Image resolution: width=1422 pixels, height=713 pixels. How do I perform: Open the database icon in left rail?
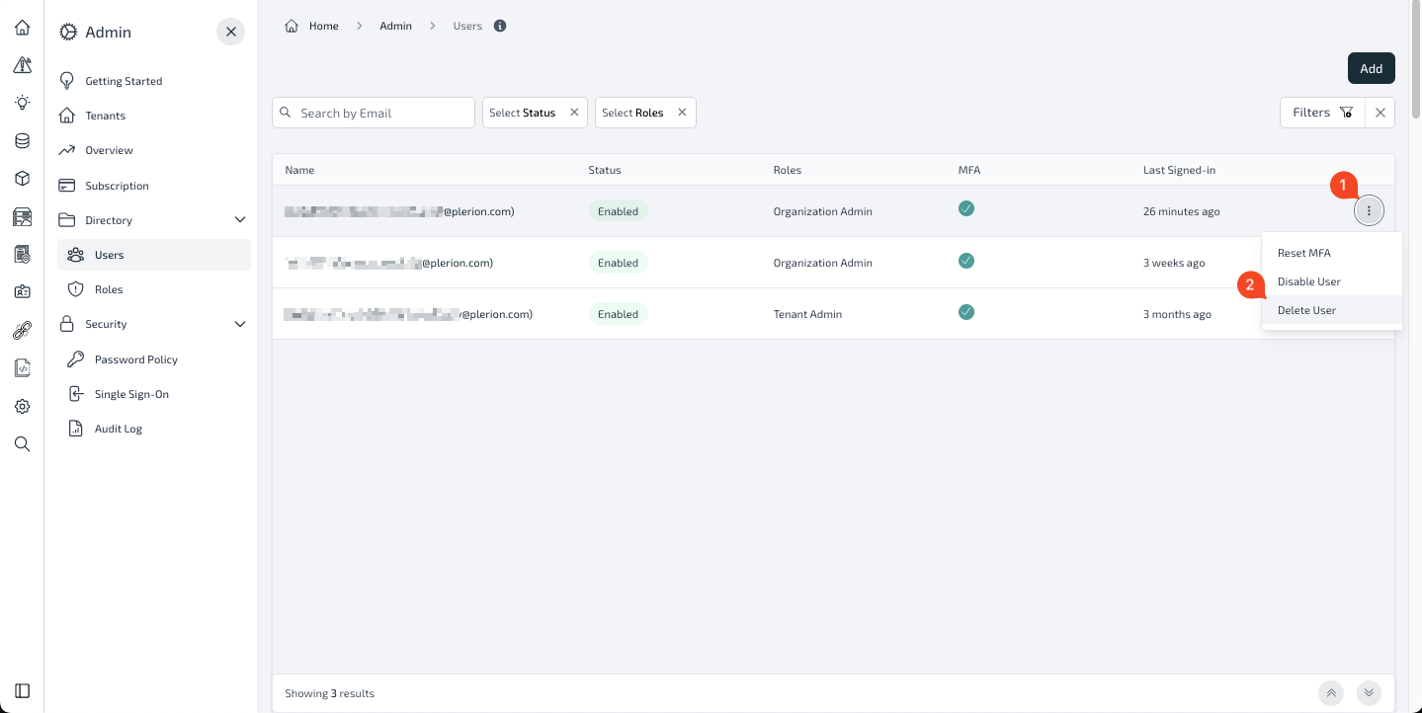click(x=22, y=140)
